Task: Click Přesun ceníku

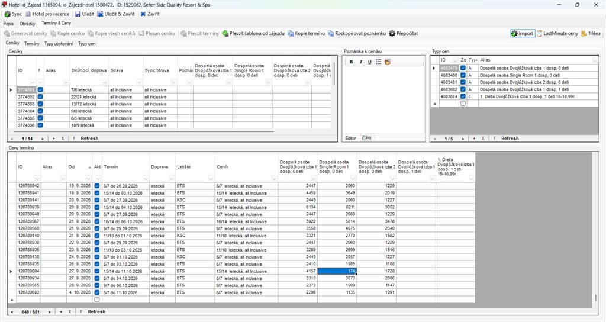Action: pyautogui.click(x=156, y=33)
